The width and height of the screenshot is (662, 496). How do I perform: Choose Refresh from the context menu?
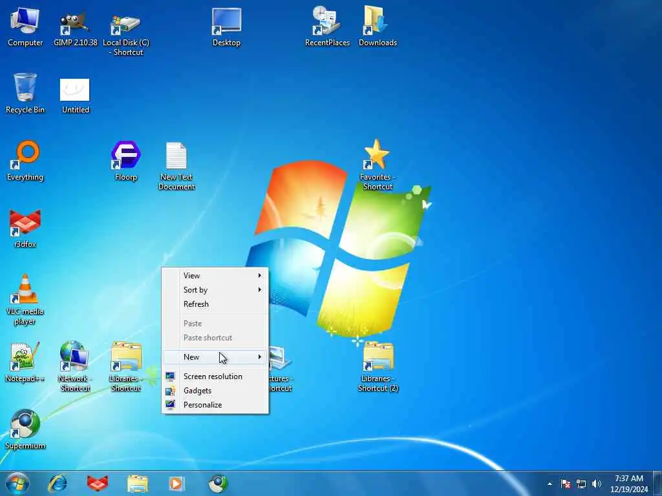point(215,304)
